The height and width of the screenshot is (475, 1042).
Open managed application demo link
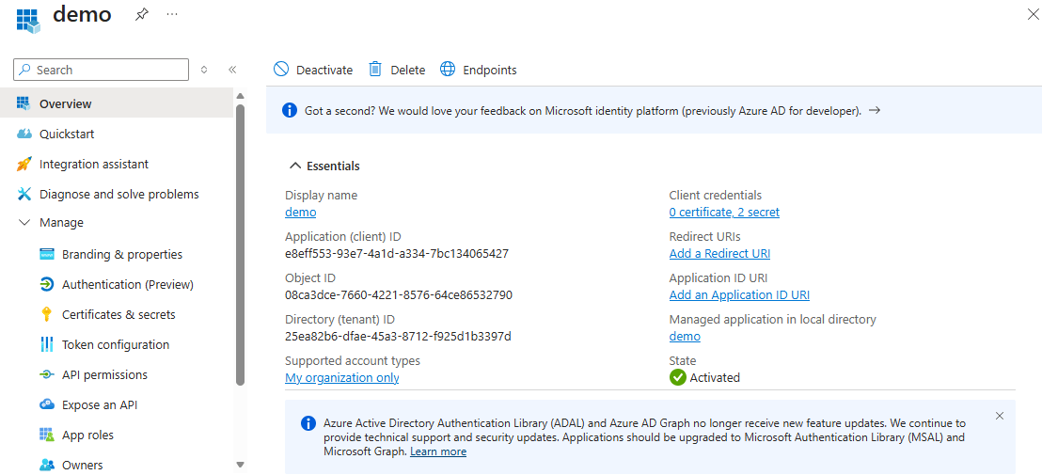point(685,336)
